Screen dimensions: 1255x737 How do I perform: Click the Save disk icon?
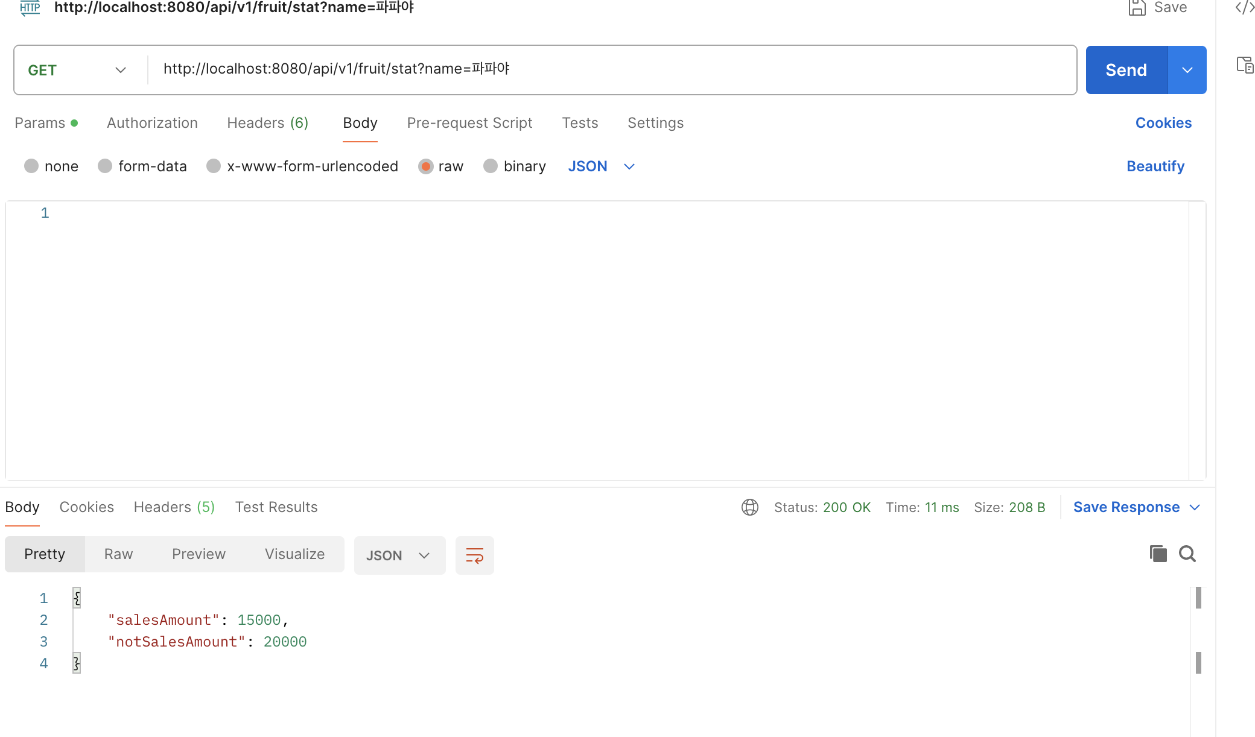click(x=1137, y=8)
